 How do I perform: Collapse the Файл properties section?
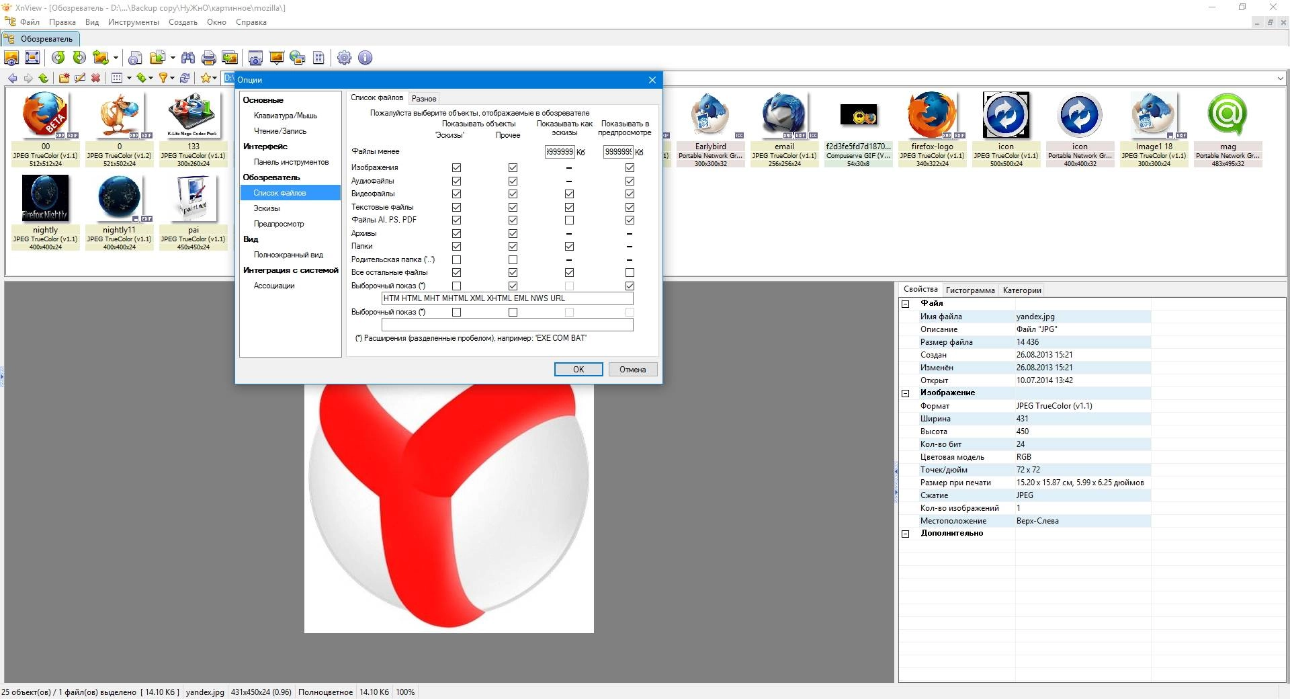[x=905, y=304]
